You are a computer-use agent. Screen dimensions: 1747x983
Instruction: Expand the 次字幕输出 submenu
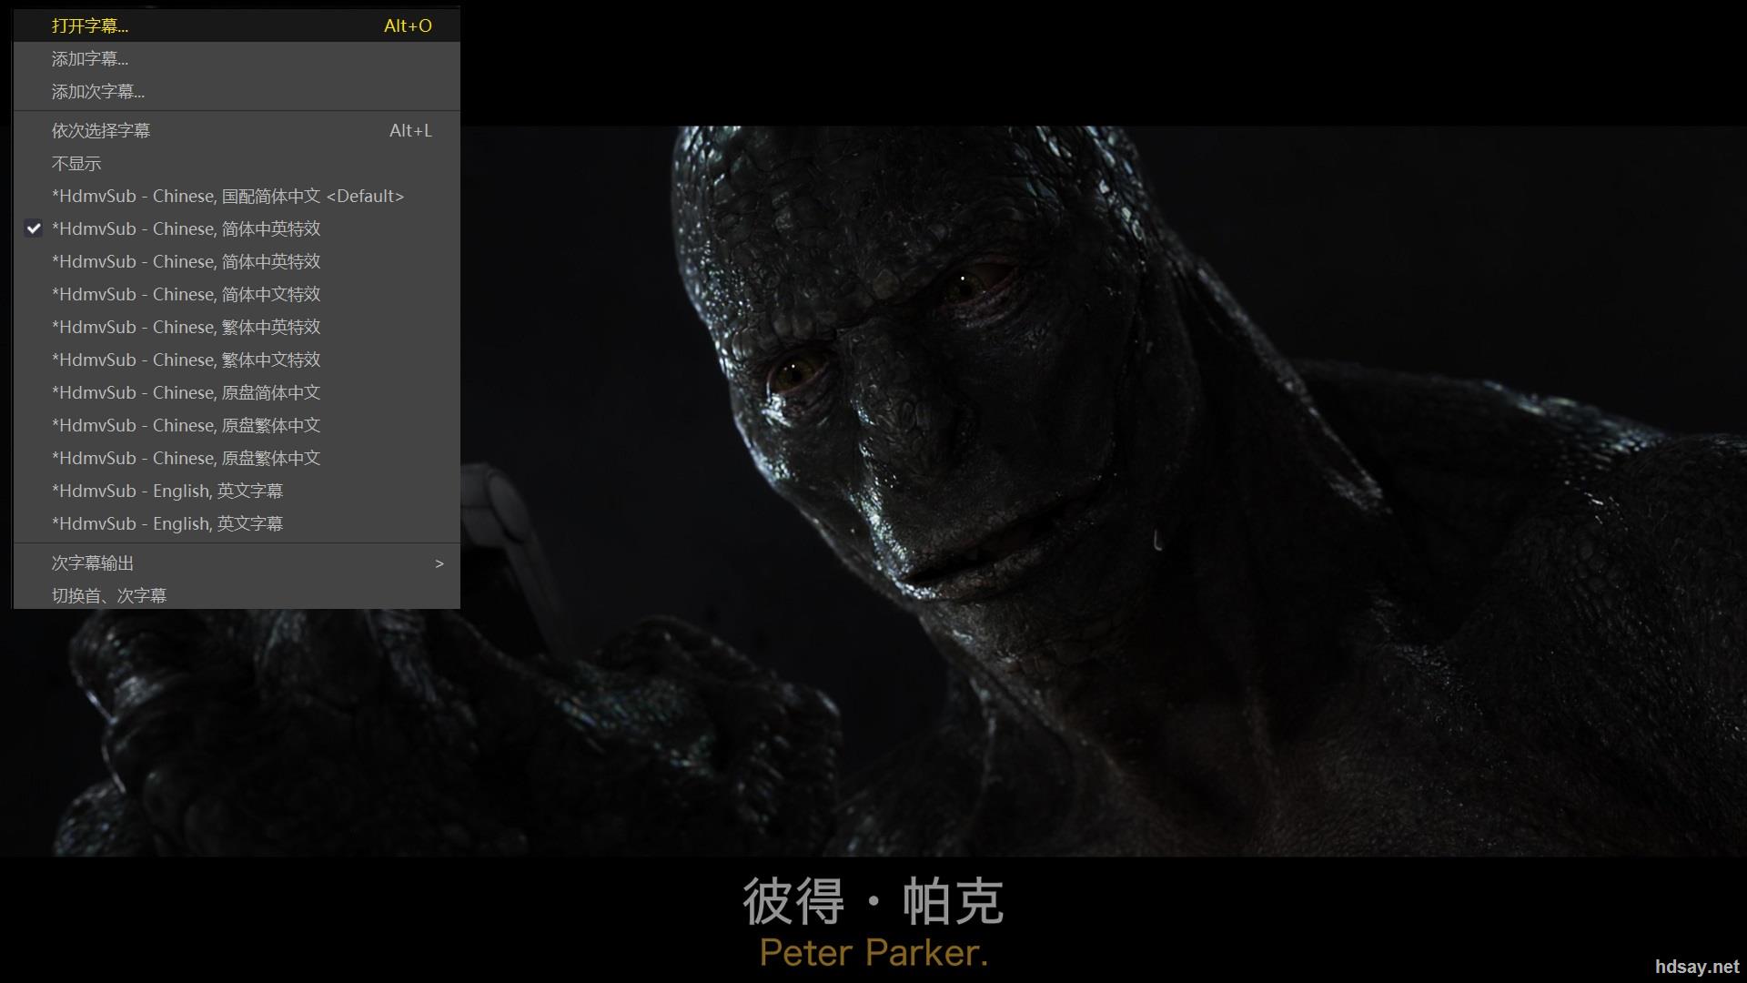pyautogui.click(x=237, y=563)
